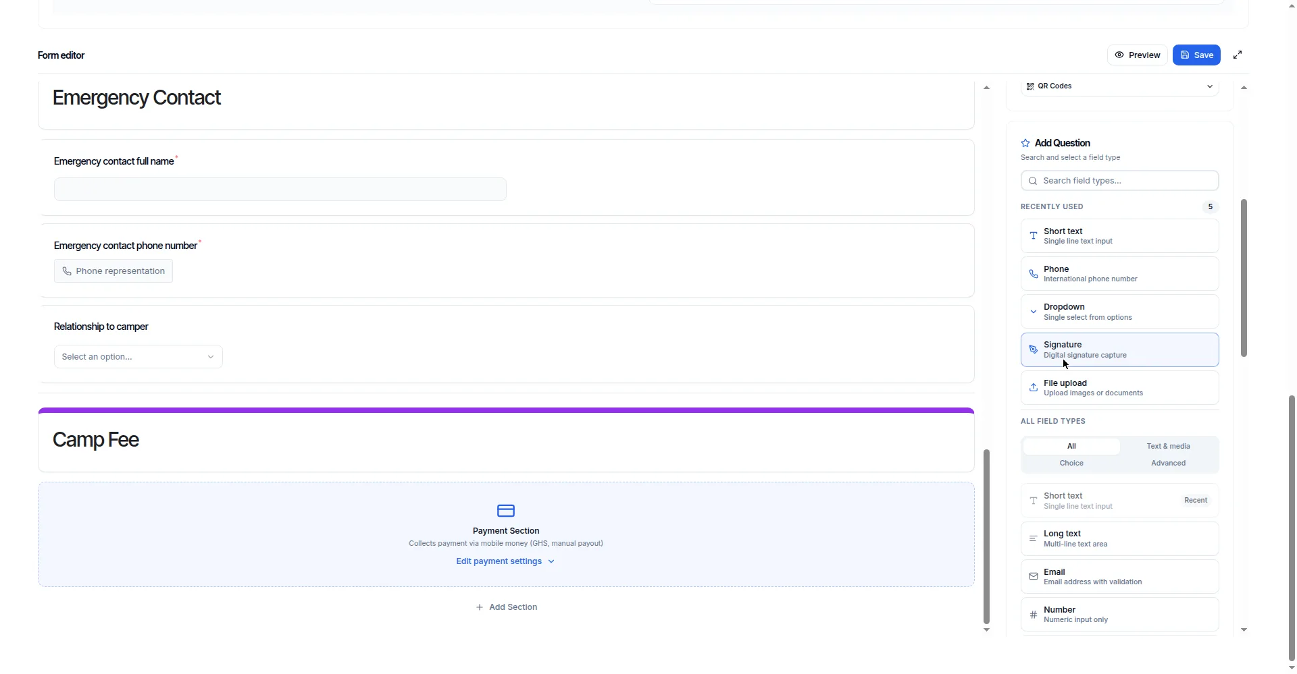Image resolution: width=1297 pixels, height=674 pixels.
Task: Switch to the All field types tab
Action: (x=1071, y=447)
